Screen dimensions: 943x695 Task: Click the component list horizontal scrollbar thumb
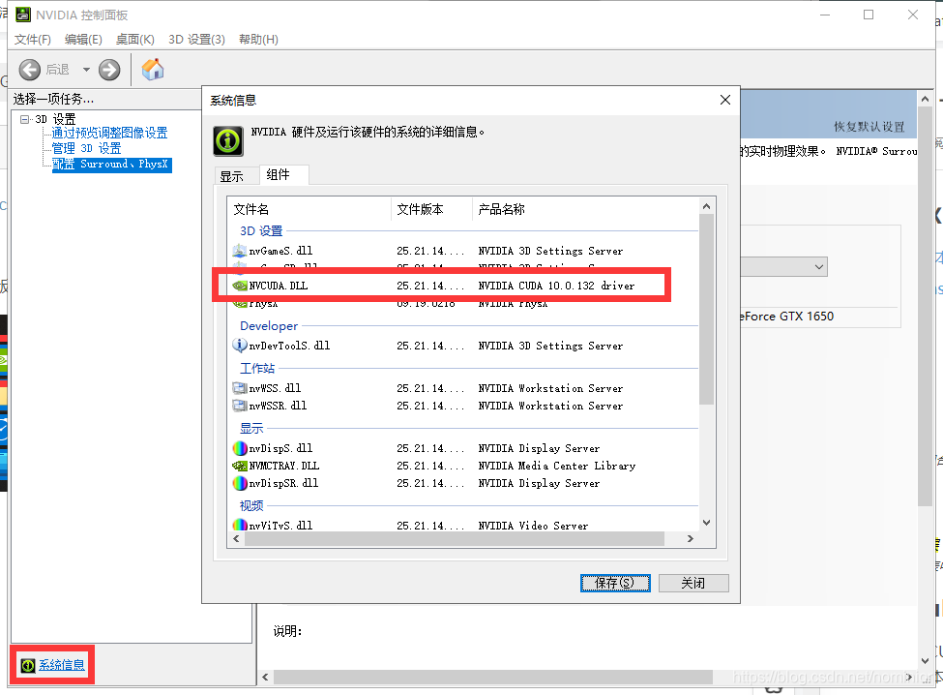coord(454,538)
